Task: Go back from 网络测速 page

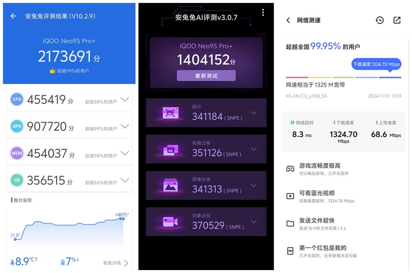Action: click(x=288, y=20)
